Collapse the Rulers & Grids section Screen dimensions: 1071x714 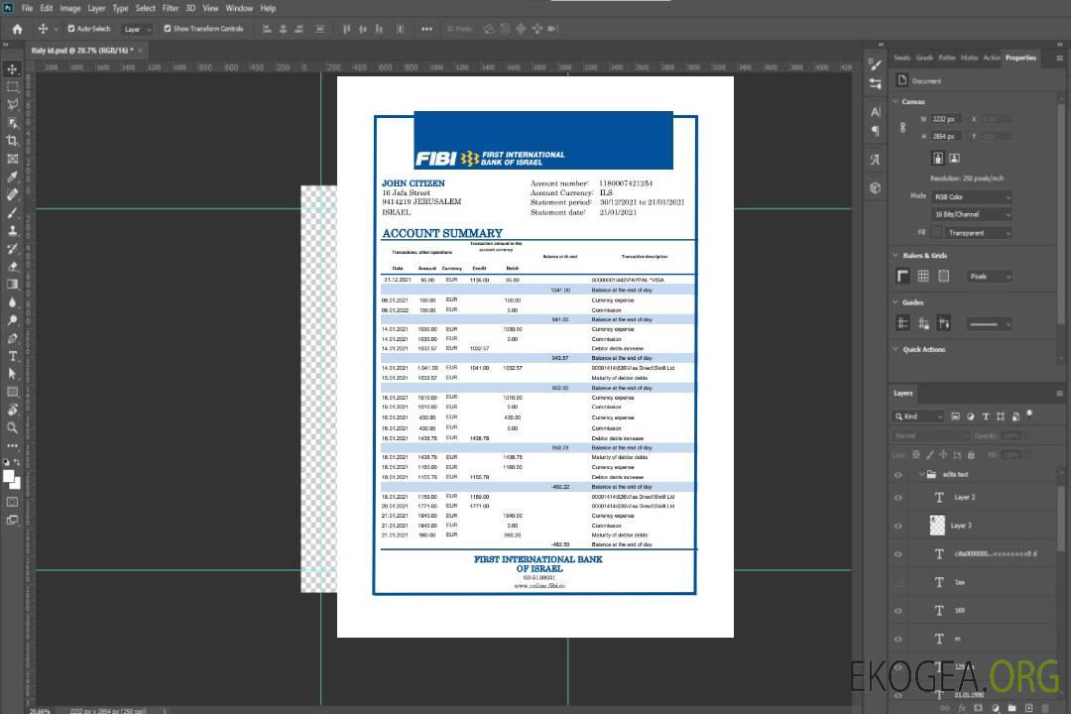coord(895,255)
